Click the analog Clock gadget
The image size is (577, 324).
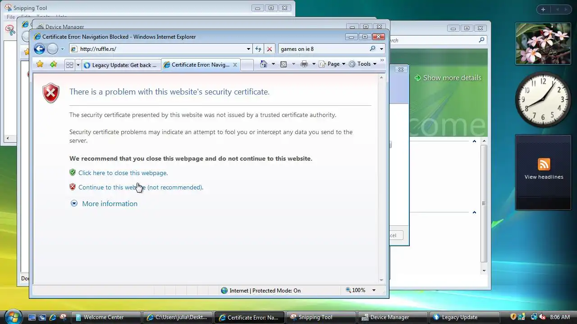click(543, 99)
